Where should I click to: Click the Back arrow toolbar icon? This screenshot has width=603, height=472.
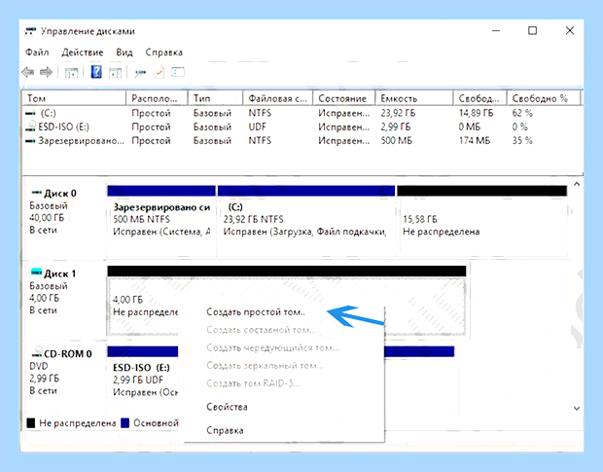pyautogui.click(x=28, y=72)
